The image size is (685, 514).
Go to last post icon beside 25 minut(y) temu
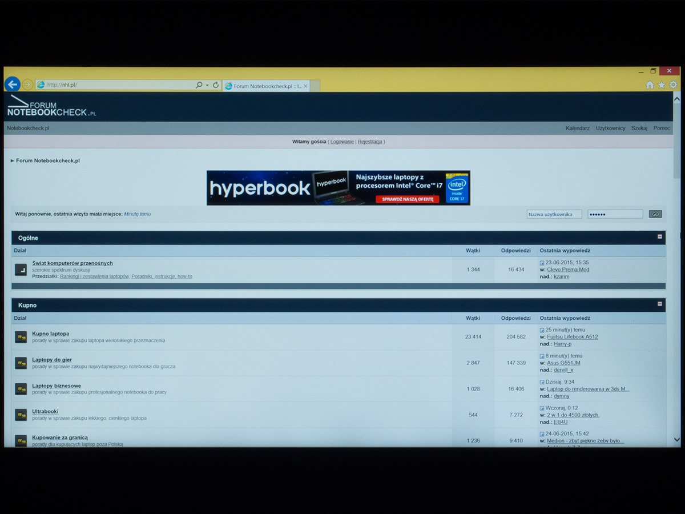coord(542,330)
